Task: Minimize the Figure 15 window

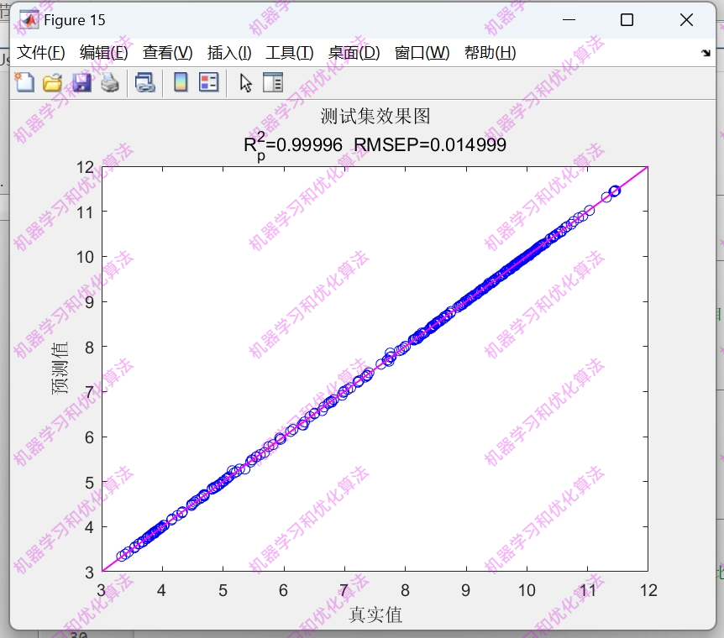Action: pyautogui.click(x=569, y=20)
